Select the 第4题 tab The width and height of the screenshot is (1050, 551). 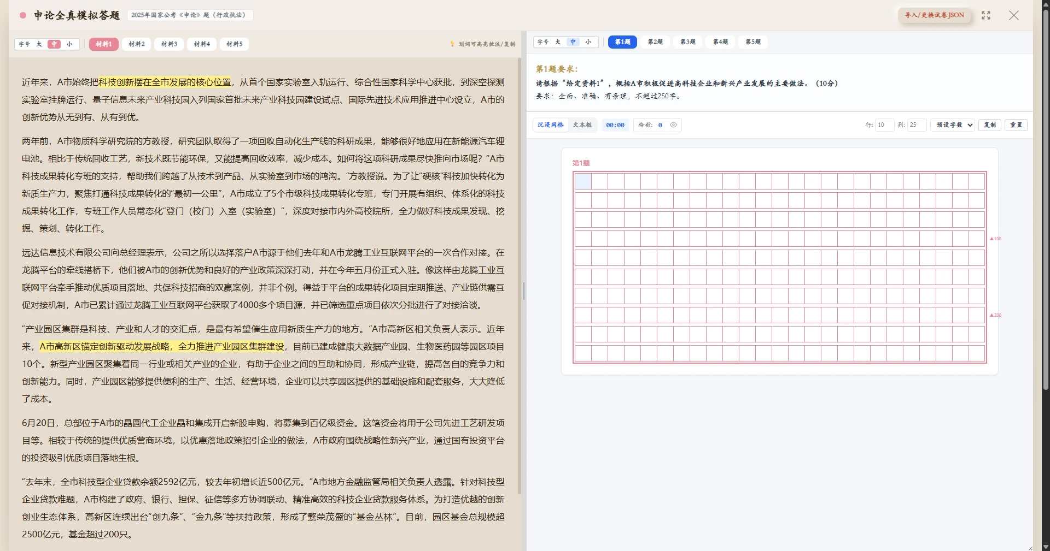(x=720, y=42)
